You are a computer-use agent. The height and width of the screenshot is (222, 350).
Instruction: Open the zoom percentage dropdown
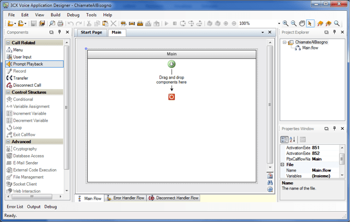pos(279,23)
